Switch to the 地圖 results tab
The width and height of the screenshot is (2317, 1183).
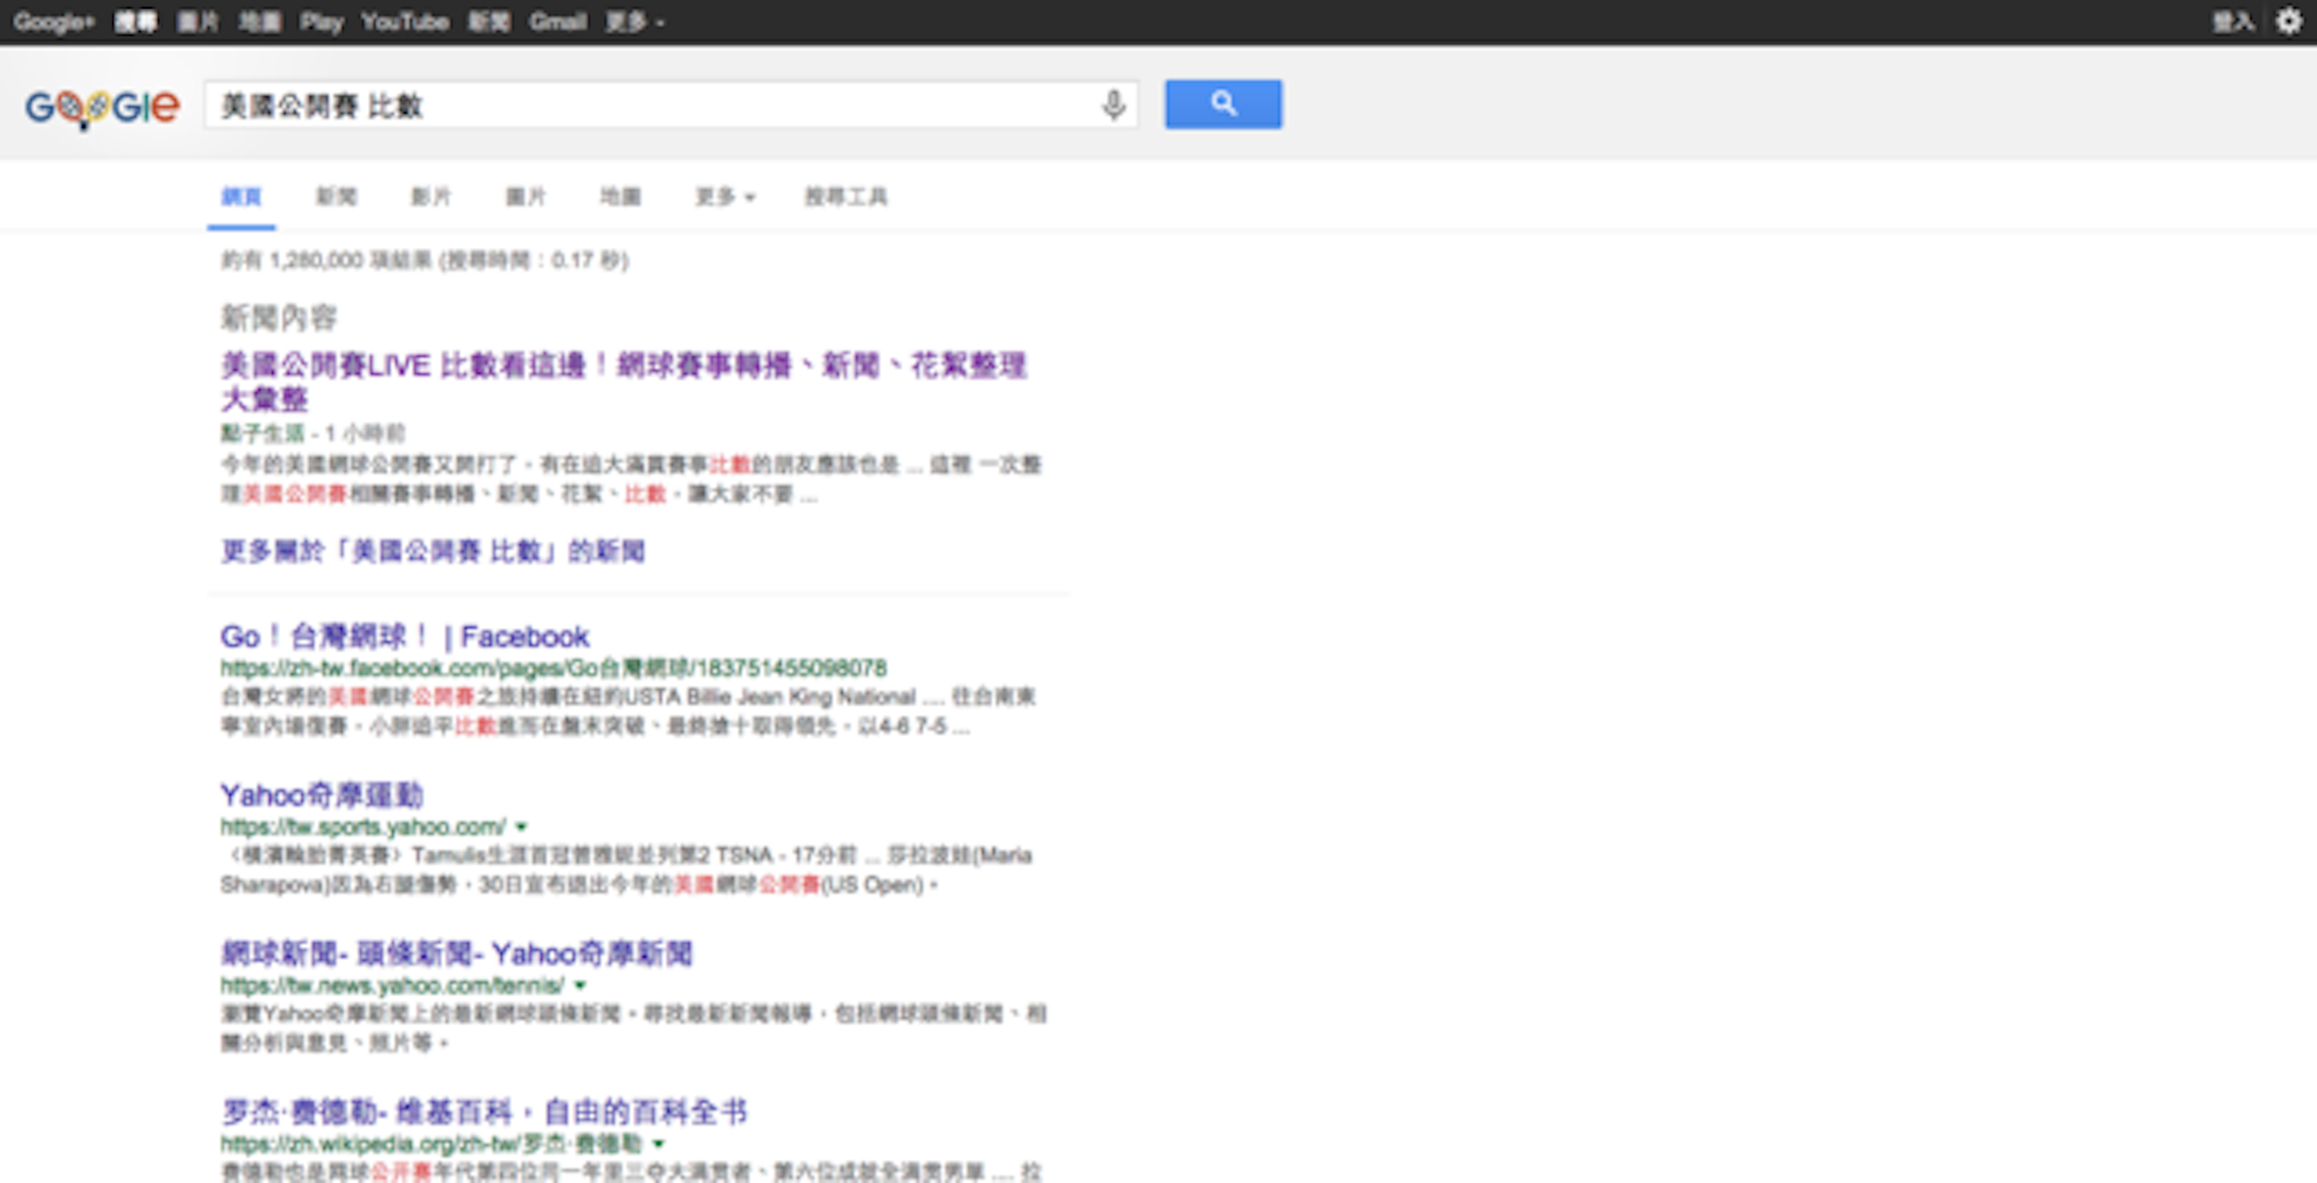[x=620, y=197]
